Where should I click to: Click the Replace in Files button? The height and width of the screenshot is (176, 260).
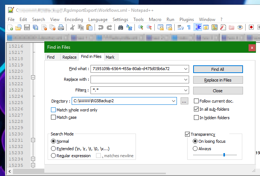[x=218, y=80]
